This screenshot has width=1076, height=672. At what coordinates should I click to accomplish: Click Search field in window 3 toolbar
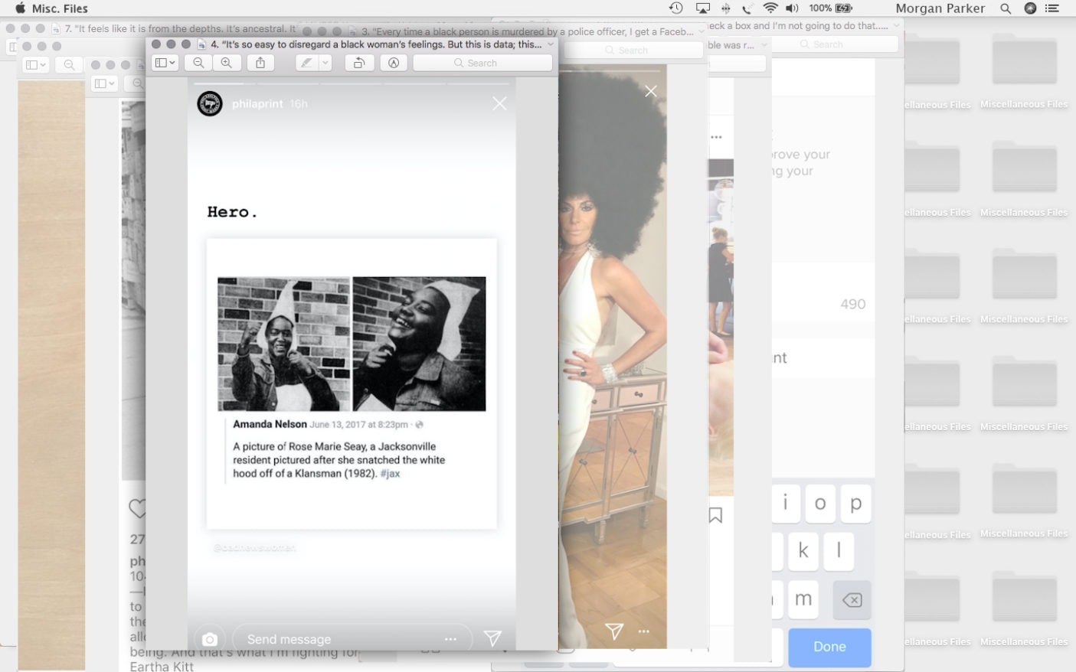point(633,50)
